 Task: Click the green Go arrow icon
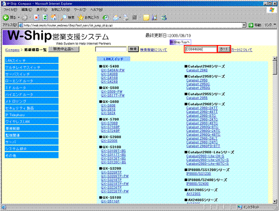coord(251,25)
